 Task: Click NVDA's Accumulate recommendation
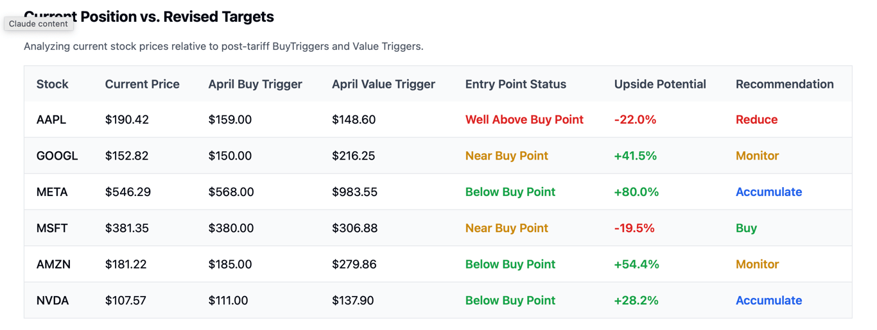(x=768, y=301)
